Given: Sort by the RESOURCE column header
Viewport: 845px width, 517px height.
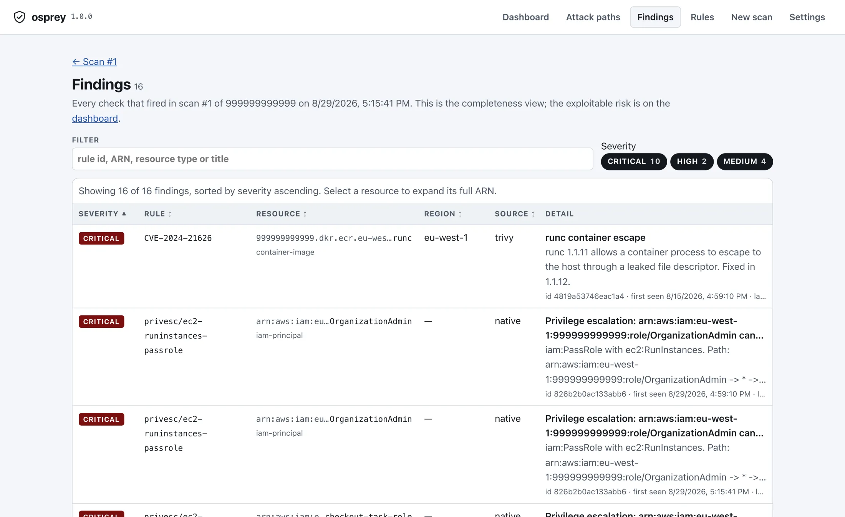Looking at the screenshot, I should [x=281, y=214].
